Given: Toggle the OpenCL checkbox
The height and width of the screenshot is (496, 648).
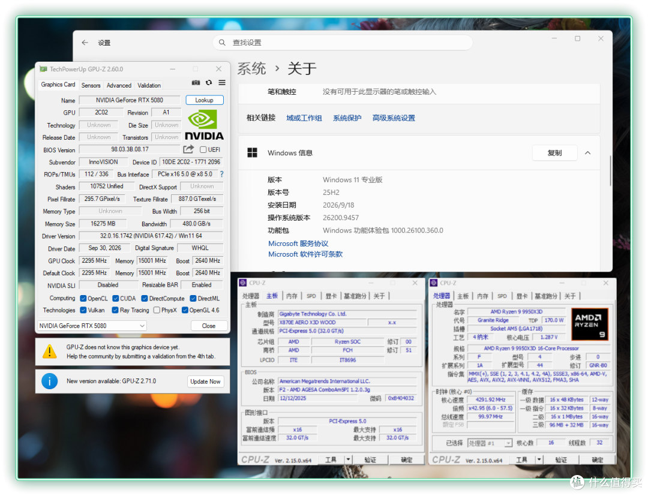Looking at the screenshot, I should click(x=83, y=298).
